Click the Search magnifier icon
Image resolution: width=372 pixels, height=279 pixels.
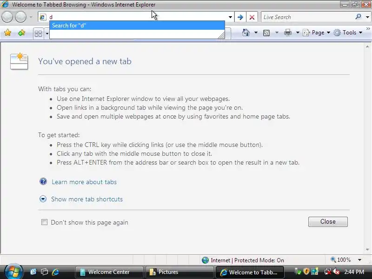point(359,17)
